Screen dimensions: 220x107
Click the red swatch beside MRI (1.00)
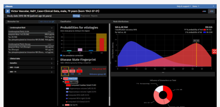tap(67, 82)
